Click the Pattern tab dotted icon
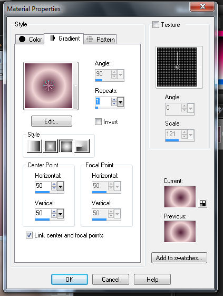Screen dimensions: 223x296 pyautogui.click(x=90, y=39)
